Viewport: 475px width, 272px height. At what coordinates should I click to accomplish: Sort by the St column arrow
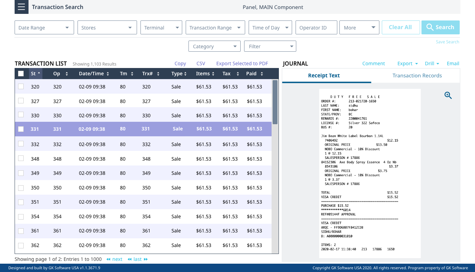tap(39, 73)
